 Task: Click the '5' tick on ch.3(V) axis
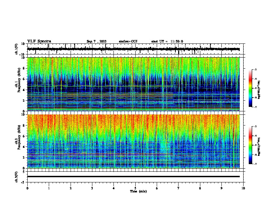pos(24,171)
